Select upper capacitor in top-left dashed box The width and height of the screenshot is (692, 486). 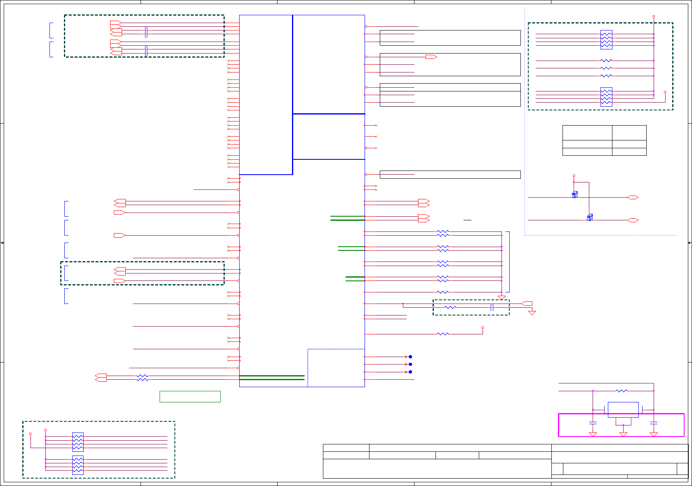146,32
